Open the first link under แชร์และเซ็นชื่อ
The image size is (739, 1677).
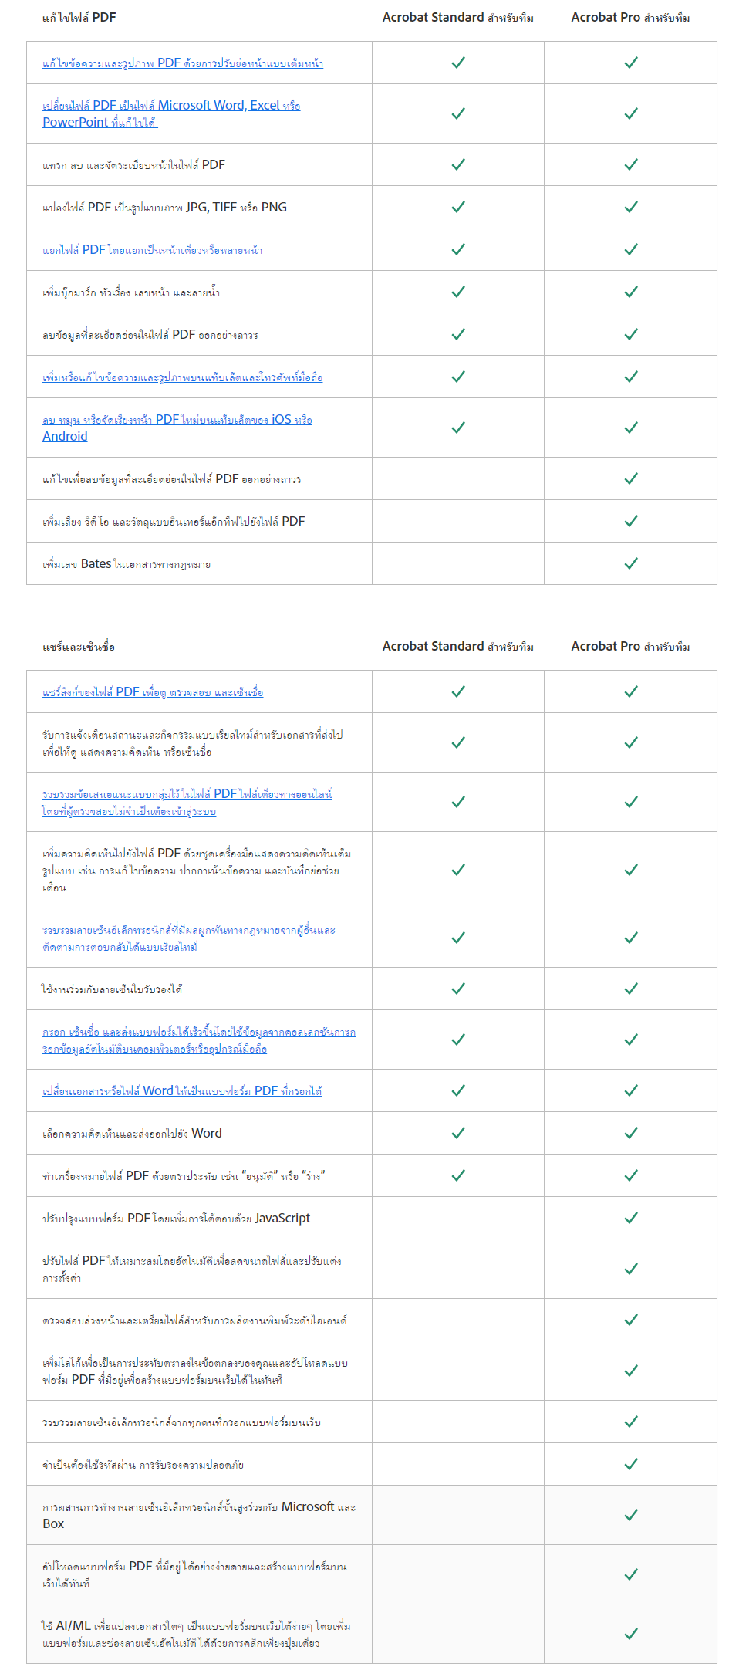click(153, 692)
